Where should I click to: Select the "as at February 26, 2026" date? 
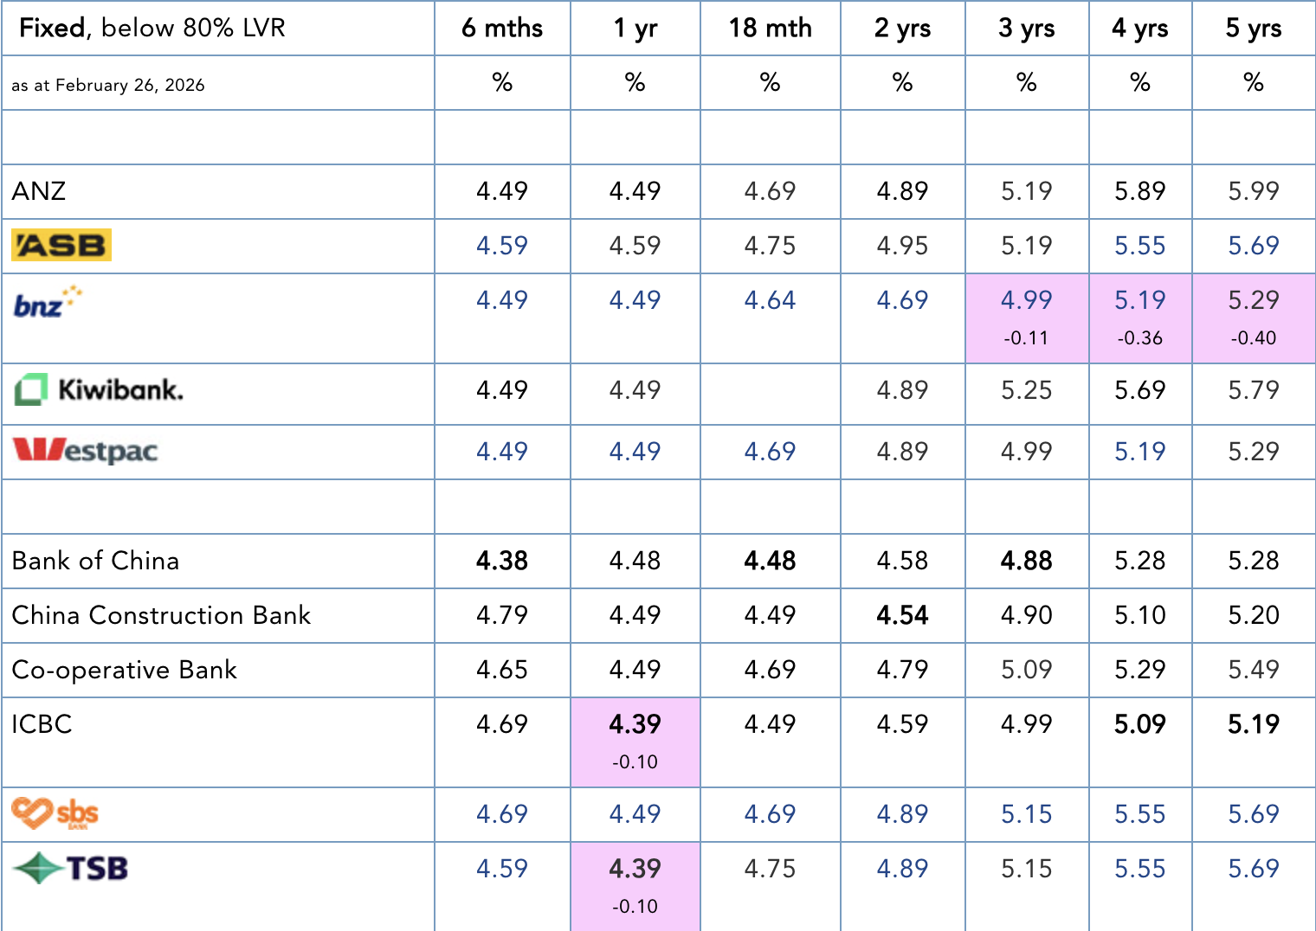tap(108, 85)
